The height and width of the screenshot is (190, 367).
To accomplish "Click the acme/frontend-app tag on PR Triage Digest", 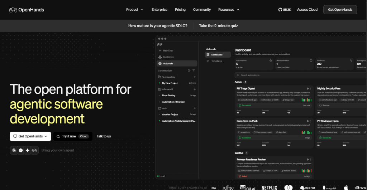I will point(247,100).
